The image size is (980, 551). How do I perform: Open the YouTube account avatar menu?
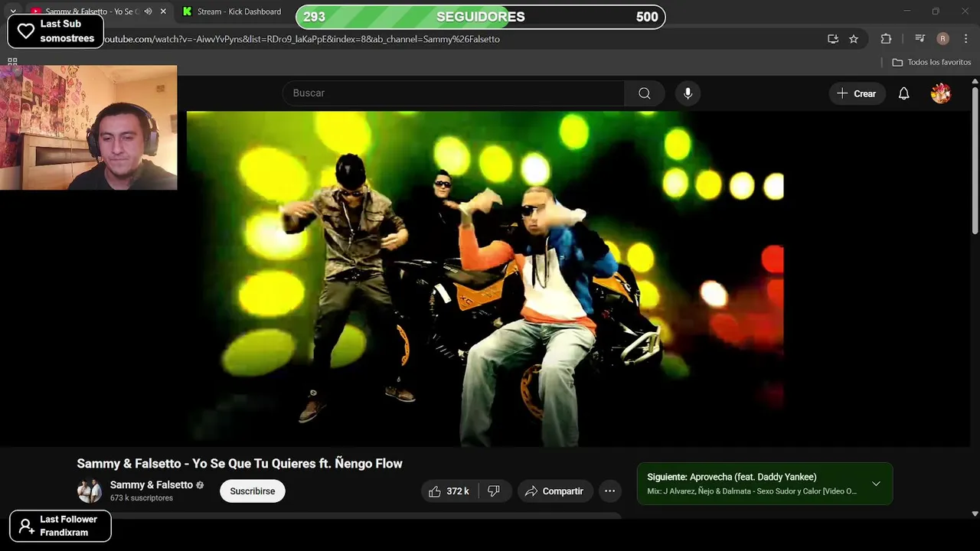(940, 93)
